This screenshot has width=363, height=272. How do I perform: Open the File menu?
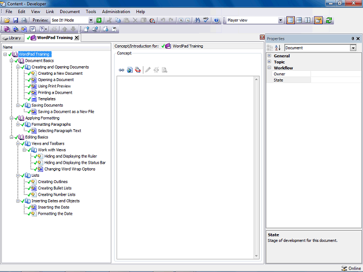coord(9,11)
